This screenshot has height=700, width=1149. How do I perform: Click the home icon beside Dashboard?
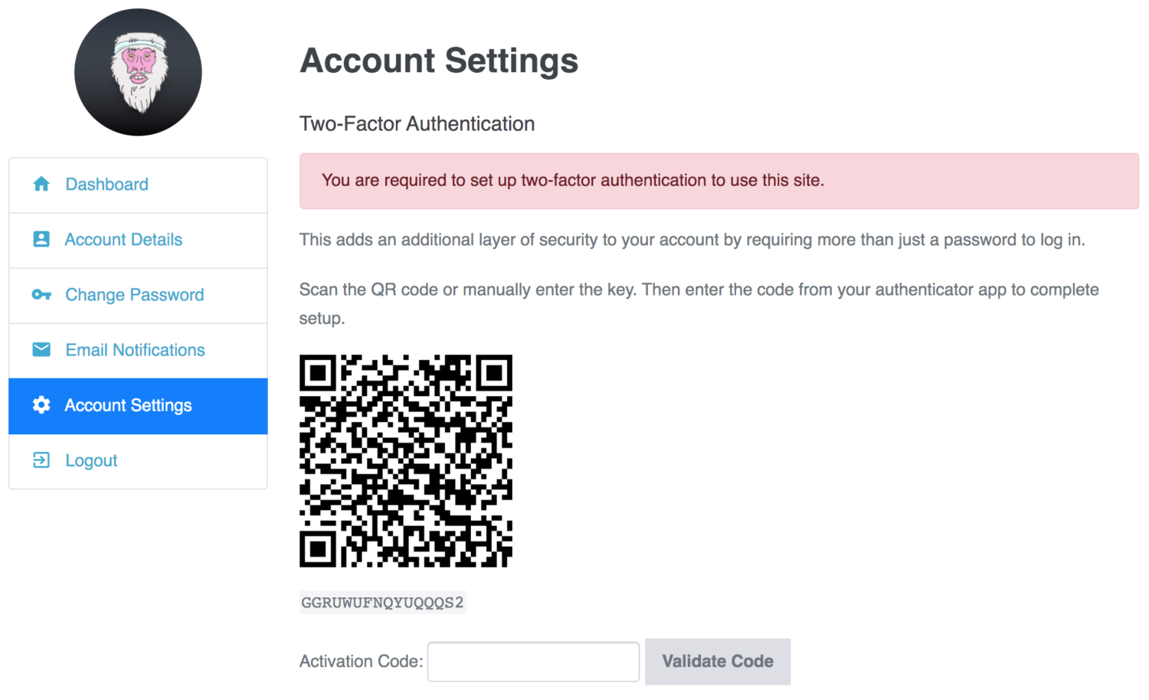[41, 184]
